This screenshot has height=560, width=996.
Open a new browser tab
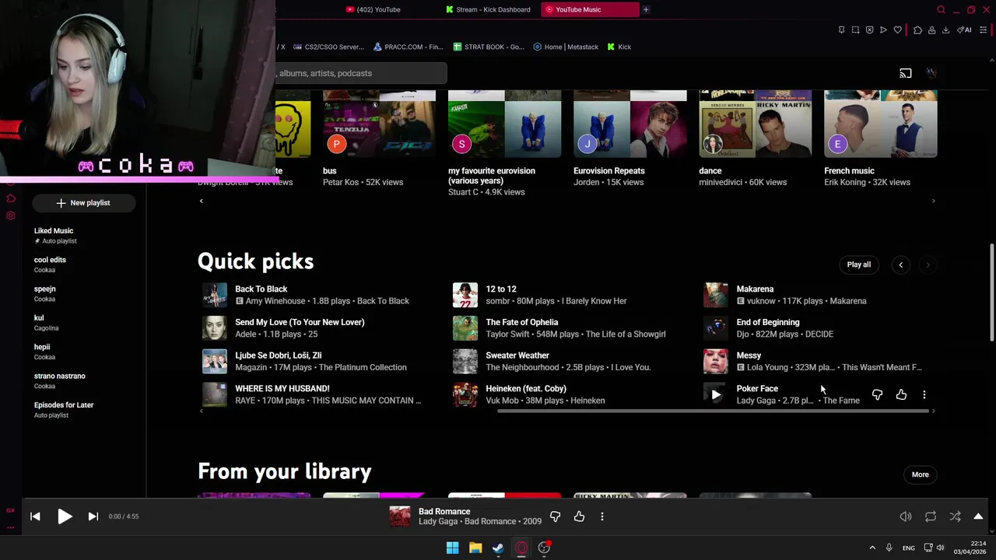point(646,9)
